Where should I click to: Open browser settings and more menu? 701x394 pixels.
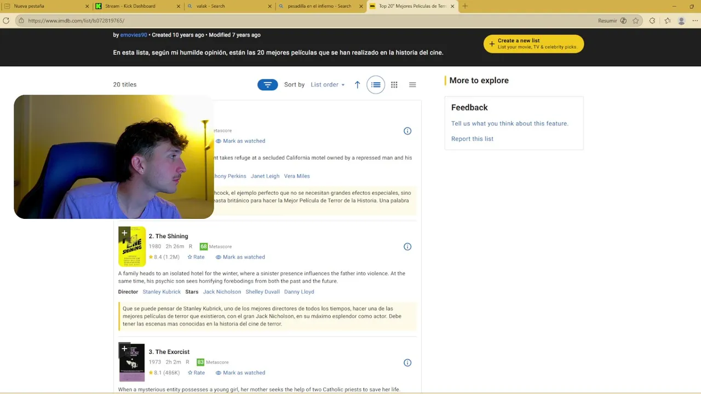point(695,21)
